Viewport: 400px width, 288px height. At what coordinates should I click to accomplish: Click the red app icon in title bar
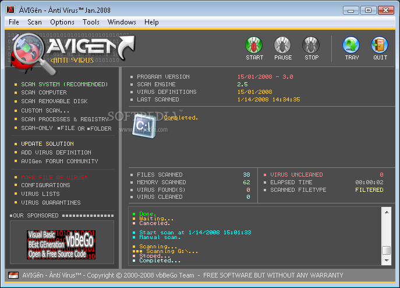pyautogui.click(x=10, y=10)
